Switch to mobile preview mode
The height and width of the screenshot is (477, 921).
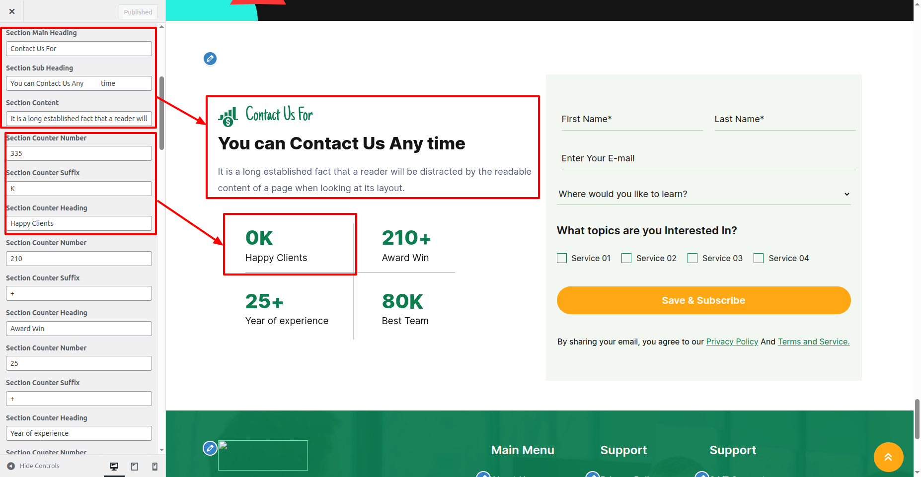[x=155, y=466]
